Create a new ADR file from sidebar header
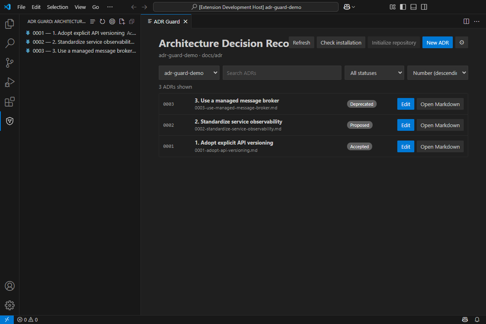 point(122,21)
